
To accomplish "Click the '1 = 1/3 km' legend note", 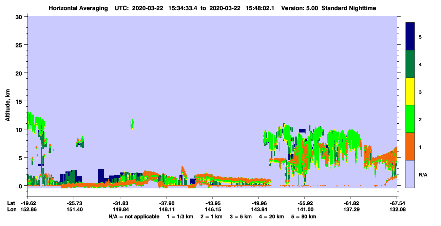I will 180,217.
